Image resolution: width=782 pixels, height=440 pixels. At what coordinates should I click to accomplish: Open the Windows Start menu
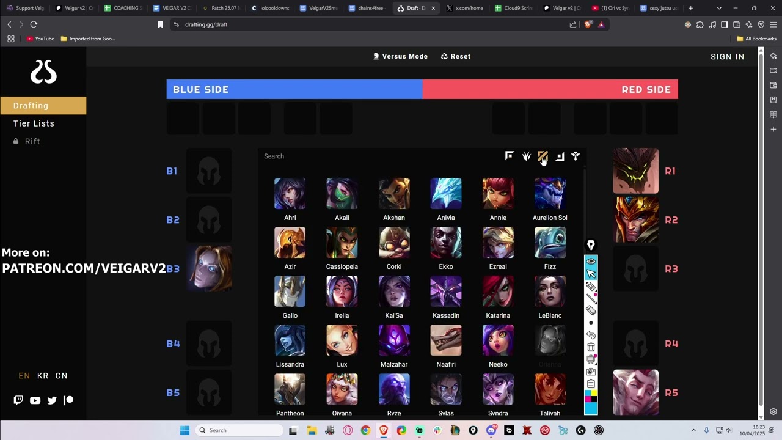(185, 430)
